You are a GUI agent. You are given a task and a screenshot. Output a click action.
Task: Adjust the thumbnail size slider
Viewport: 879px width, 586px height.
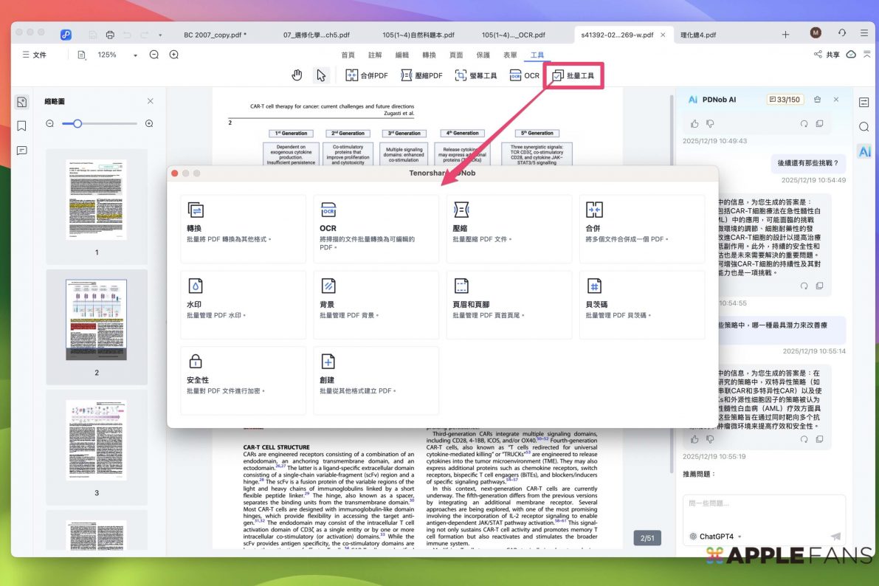(77, 123)
